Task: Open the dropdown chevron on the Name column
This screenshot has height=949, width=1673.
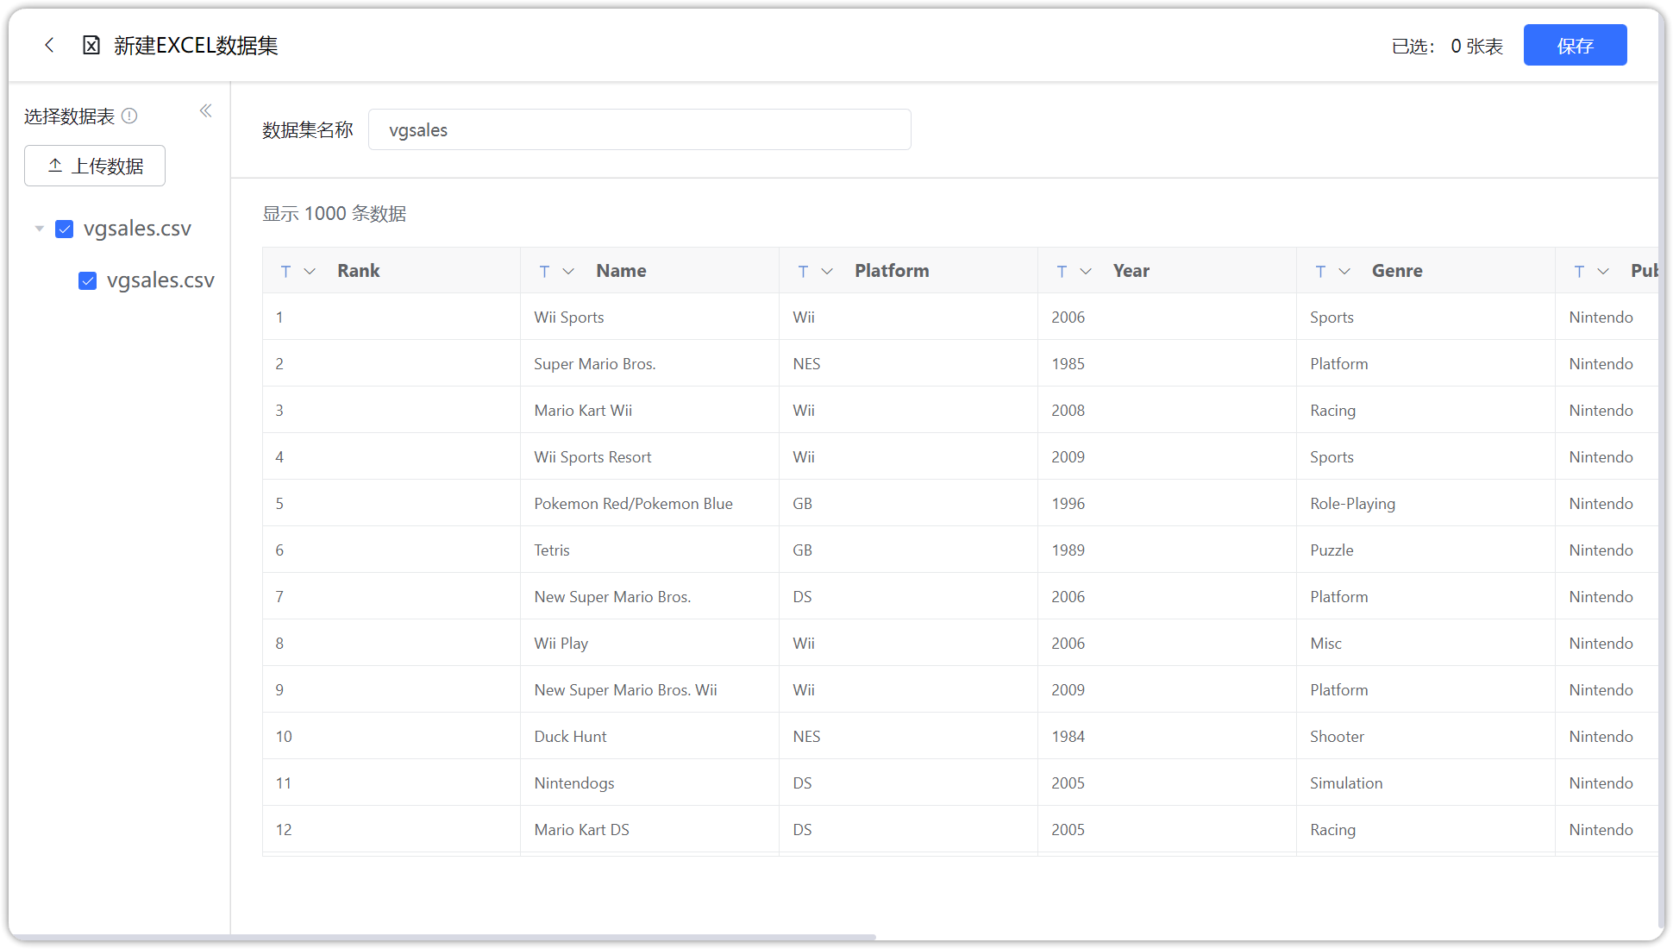Action: click(569, 271)
